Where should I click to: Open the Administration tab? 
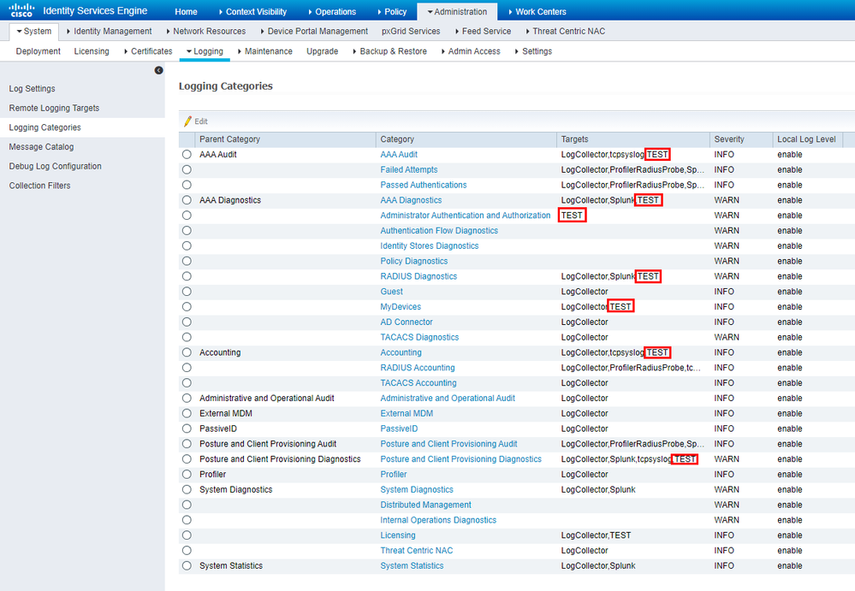point(457,11)
